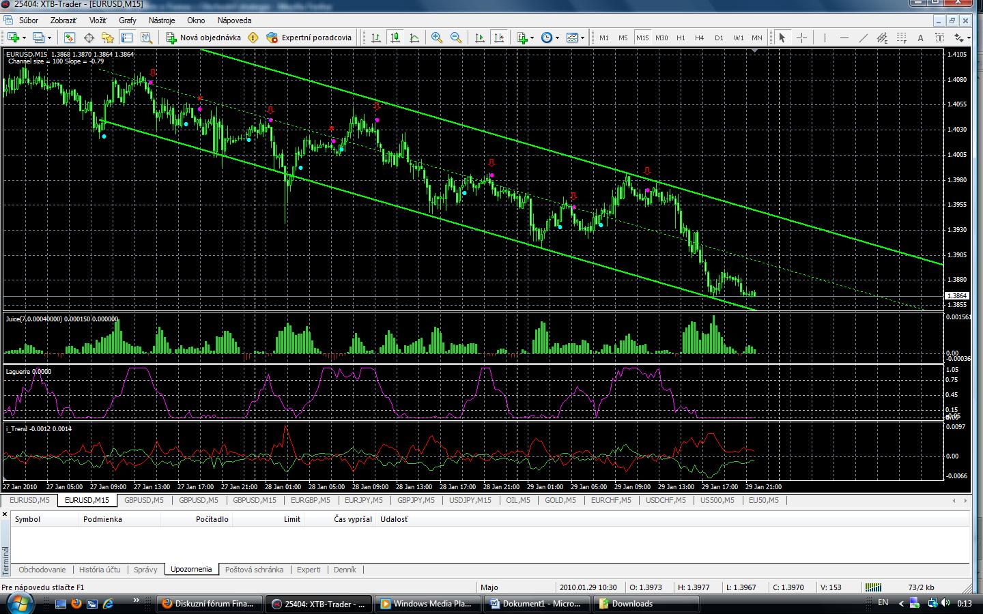This screenshot has width=983, height=614.
Task: Pick the trendline drawing tool
Action: (x=863, y=38)
